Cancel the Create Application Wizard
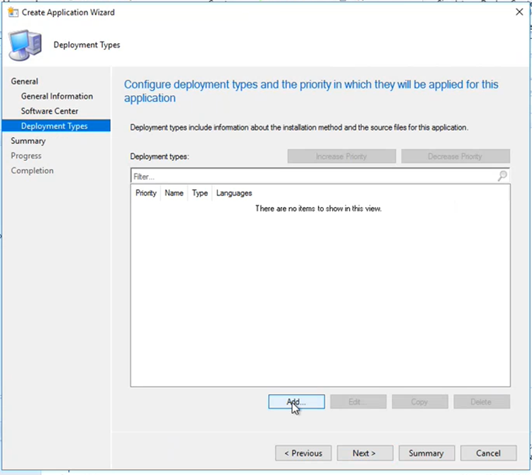This screenshot has height=475, width=532. (488, 453)
